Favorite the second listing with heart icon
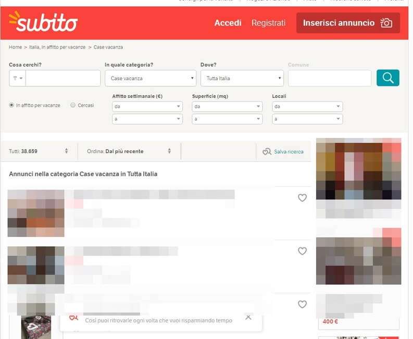Viewport: 413px width, 339px height. point(302,251)
